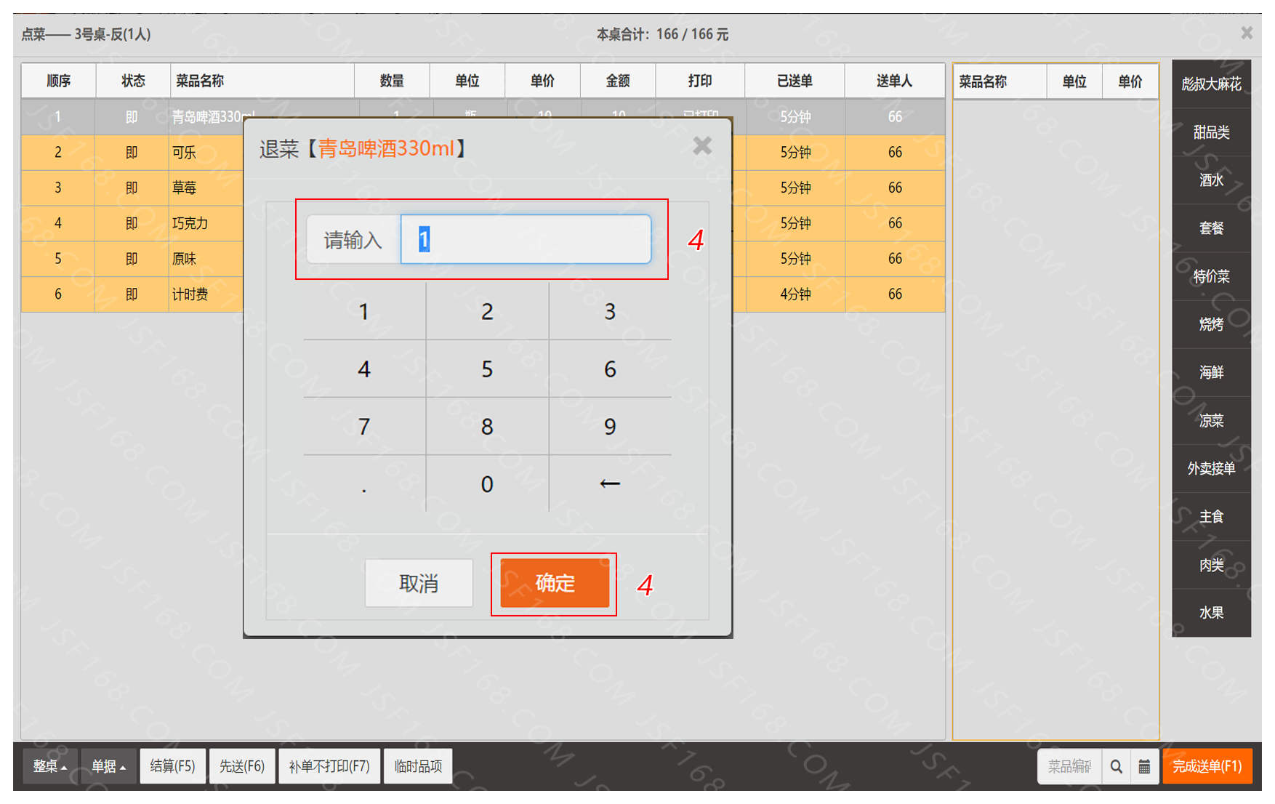
Task: Click 完成送单(F1) button
Action: (x=1207, y=766)
